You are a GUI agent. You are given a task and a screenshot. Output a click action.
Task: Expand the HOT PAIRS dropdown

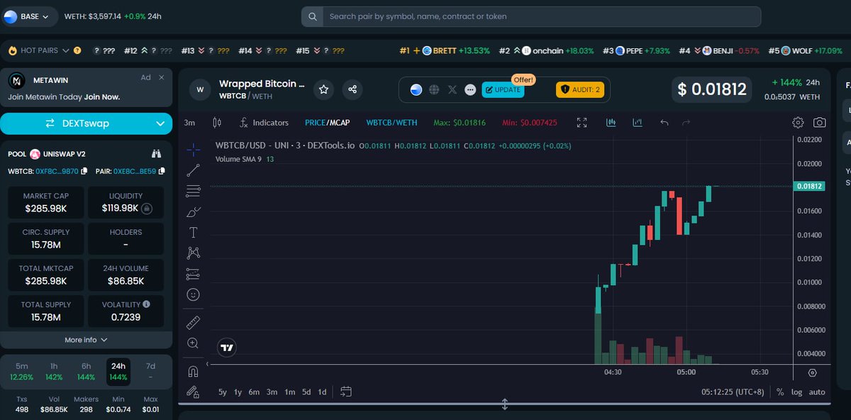point(65,50)
